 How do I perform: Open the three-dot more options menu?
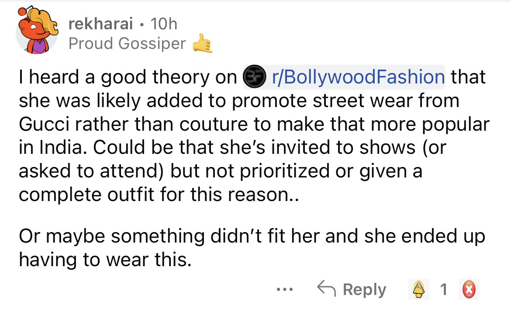click(286, 289)
